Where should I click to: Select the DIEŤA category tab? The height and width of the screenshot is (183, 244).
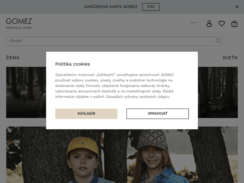[x=230, y=58]
